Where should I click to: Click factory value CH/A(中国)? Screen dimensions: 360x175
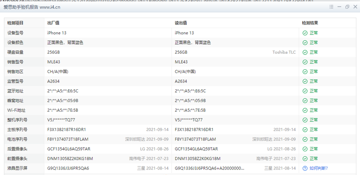coord(58,72)
